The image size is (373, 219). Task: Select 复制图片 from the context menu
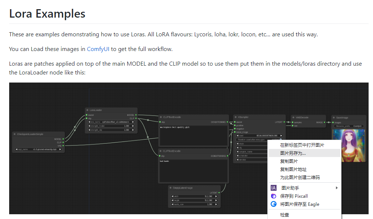(x=304, y=161)
